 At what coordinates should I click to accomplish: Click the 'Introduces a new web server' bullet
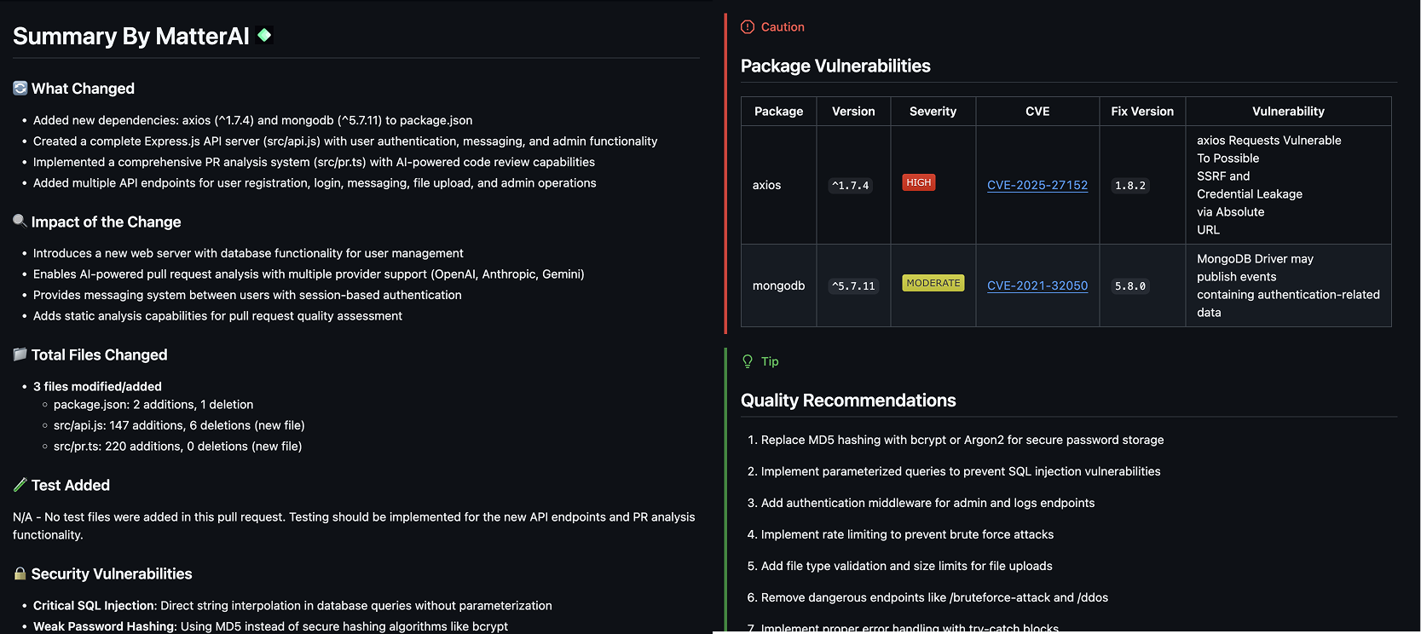[x=248, y=253]
